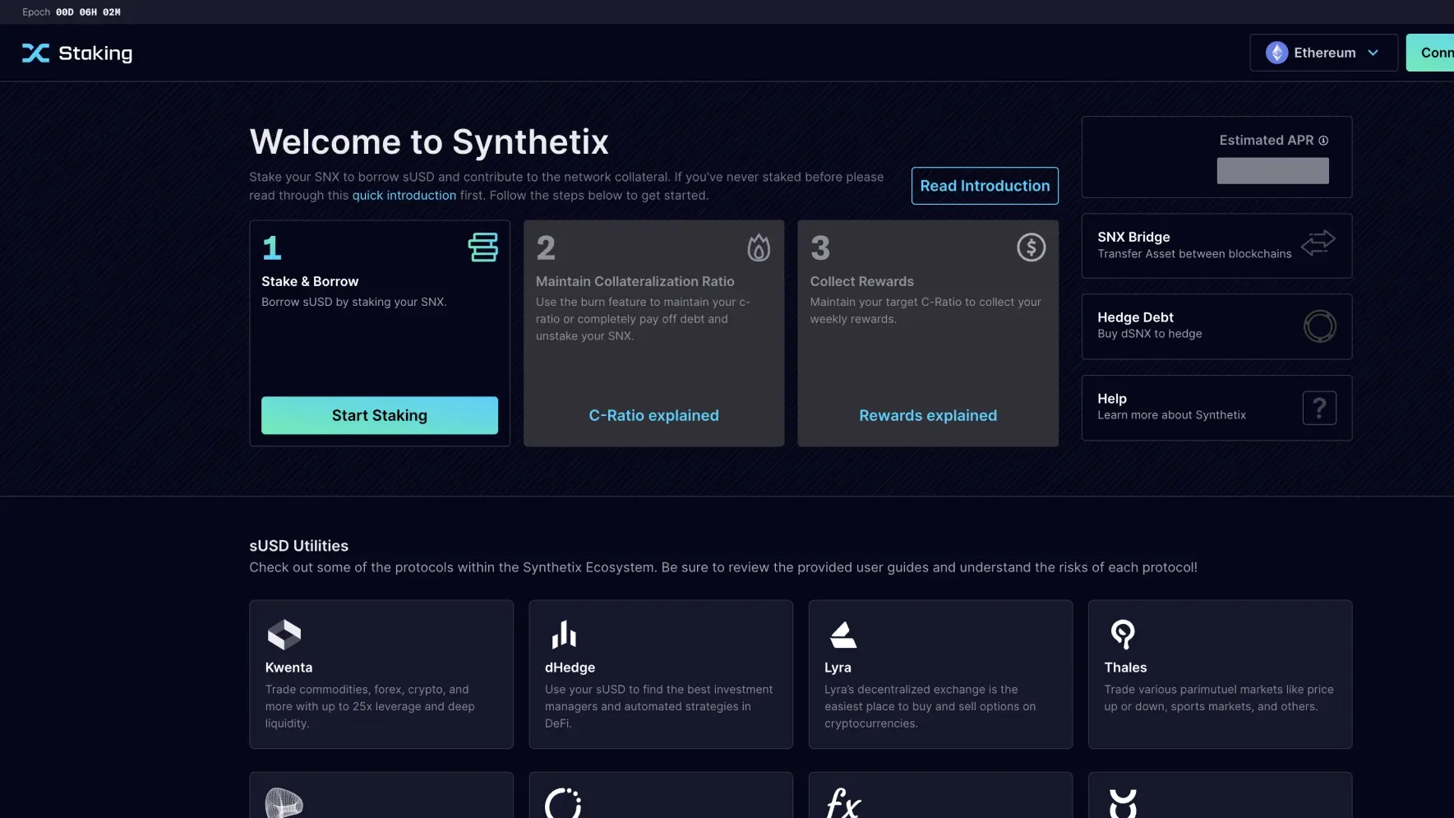
Task: Open the quick introduction link
Action: coord(404,196)
